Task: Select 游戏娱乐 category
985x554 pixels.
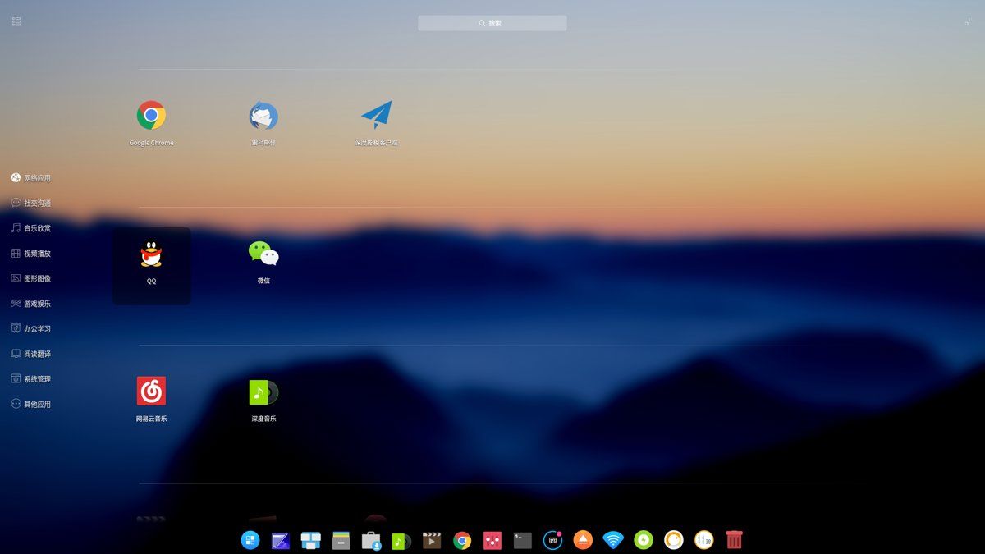Action: tap(31, 304)
